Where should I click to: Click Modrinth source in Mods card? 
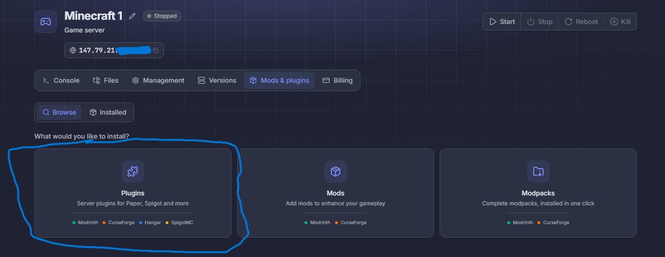tap(318, 222)
